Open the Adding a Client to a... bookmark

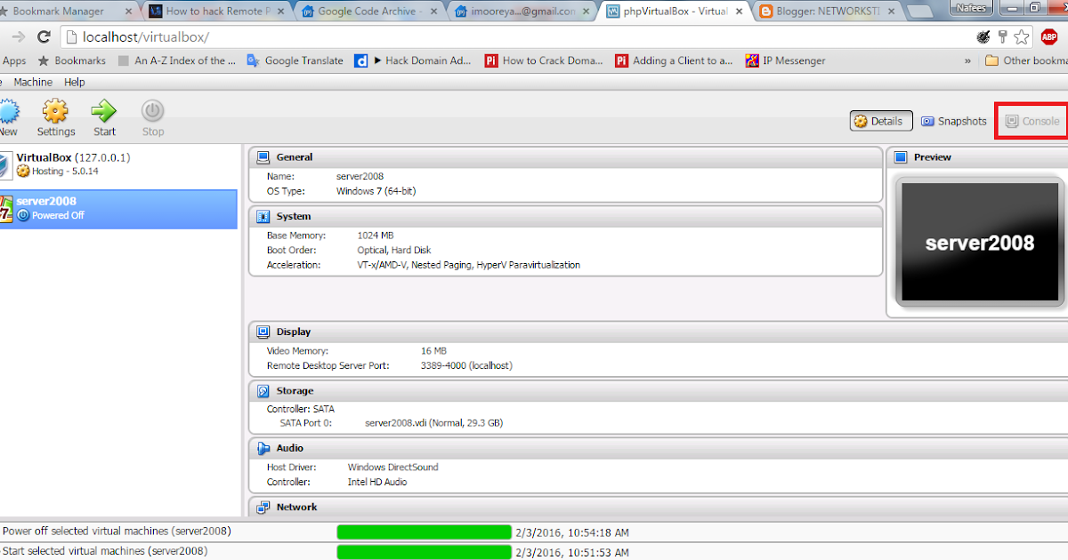(674, 60)
